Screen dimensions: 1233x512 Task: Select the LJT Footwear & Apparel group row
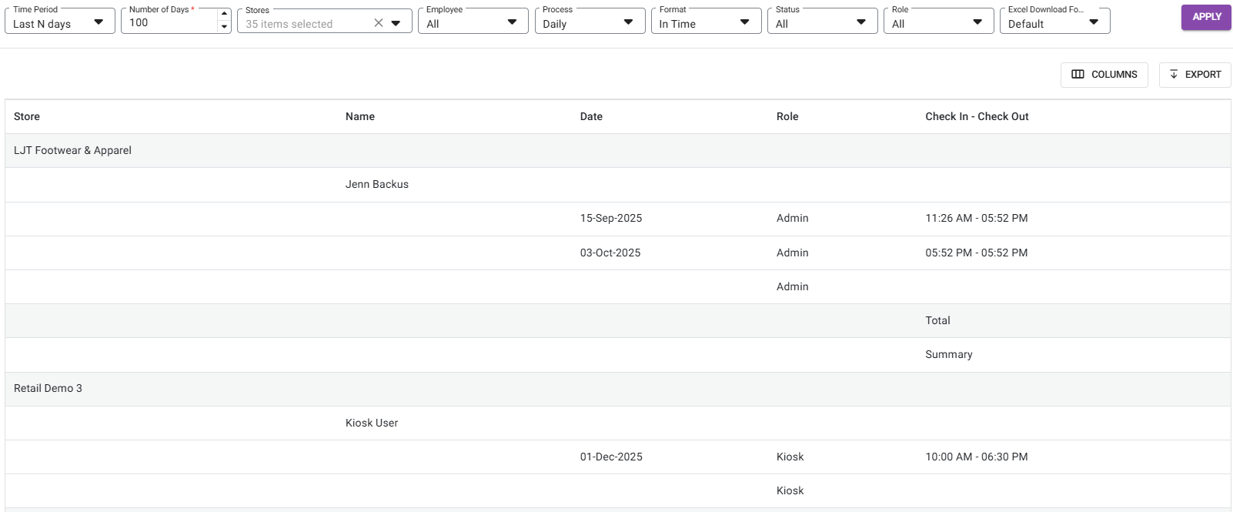coord(72,151)
